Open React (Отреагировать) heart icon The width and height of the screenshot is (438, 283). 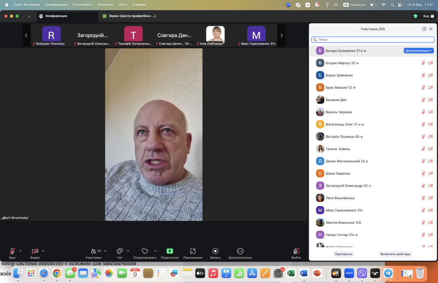coord(145,251)
